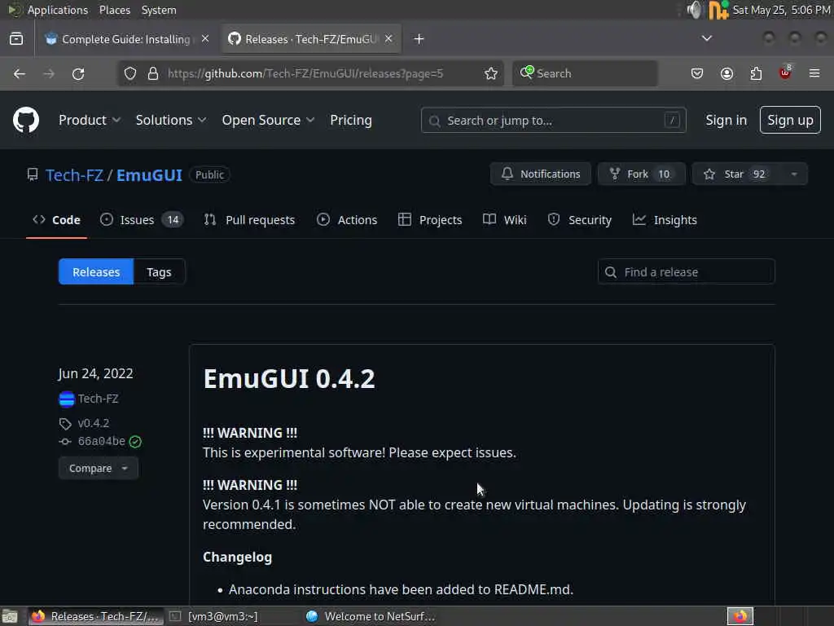834x626 pixels.
Task: Switch to the Tags view
Action: coord(159,272)
